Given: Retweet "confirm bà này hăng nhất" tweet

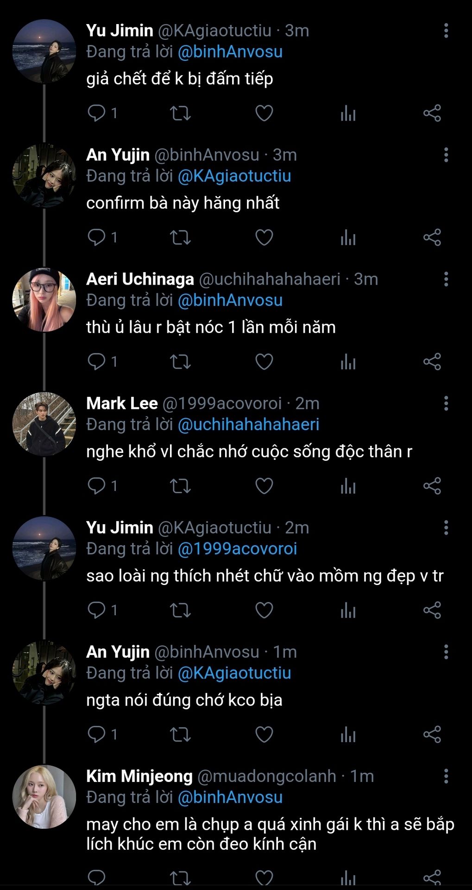Looking at the screenshot, I should (x=180, y=237).
